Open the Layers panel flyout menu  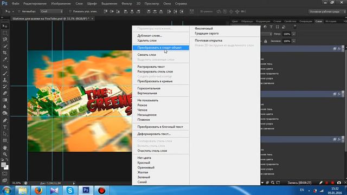(x=345, y=21)
